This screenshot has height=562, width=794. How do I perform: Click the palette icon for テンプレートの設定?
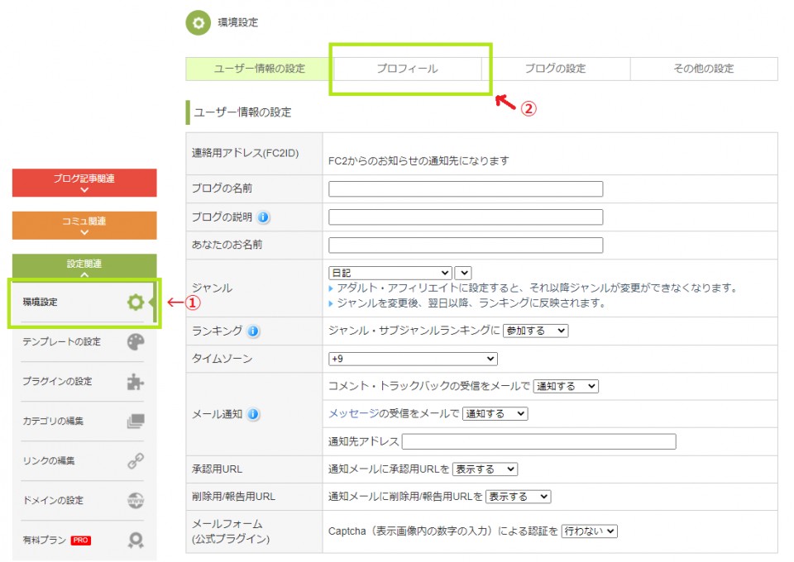pos(136,342)
